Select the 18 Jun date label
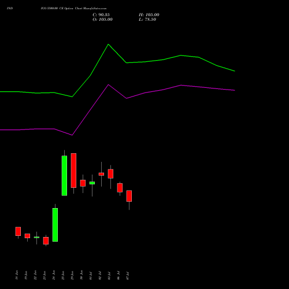 point(17,275)
